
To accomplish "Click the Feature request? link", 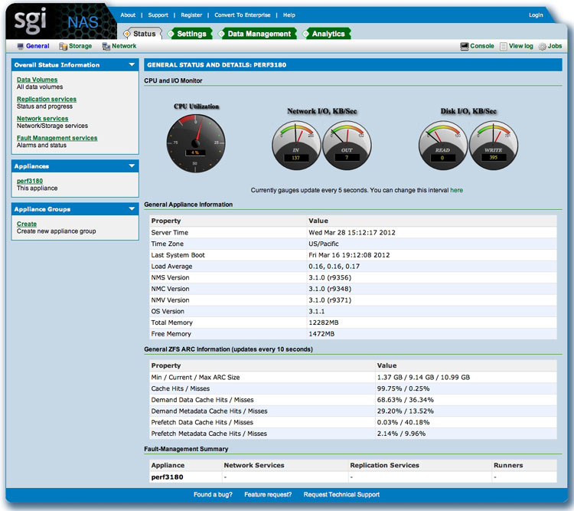I will (268, 494).
